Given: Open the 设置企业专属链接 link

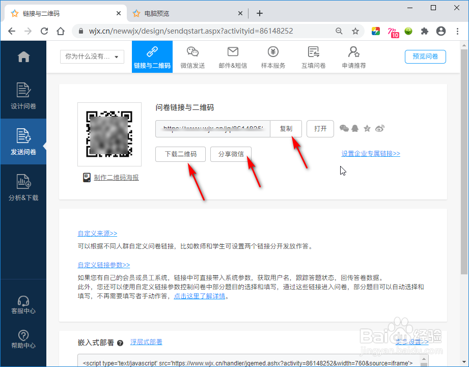Looking at the screenshot, I should coord(371,154).
